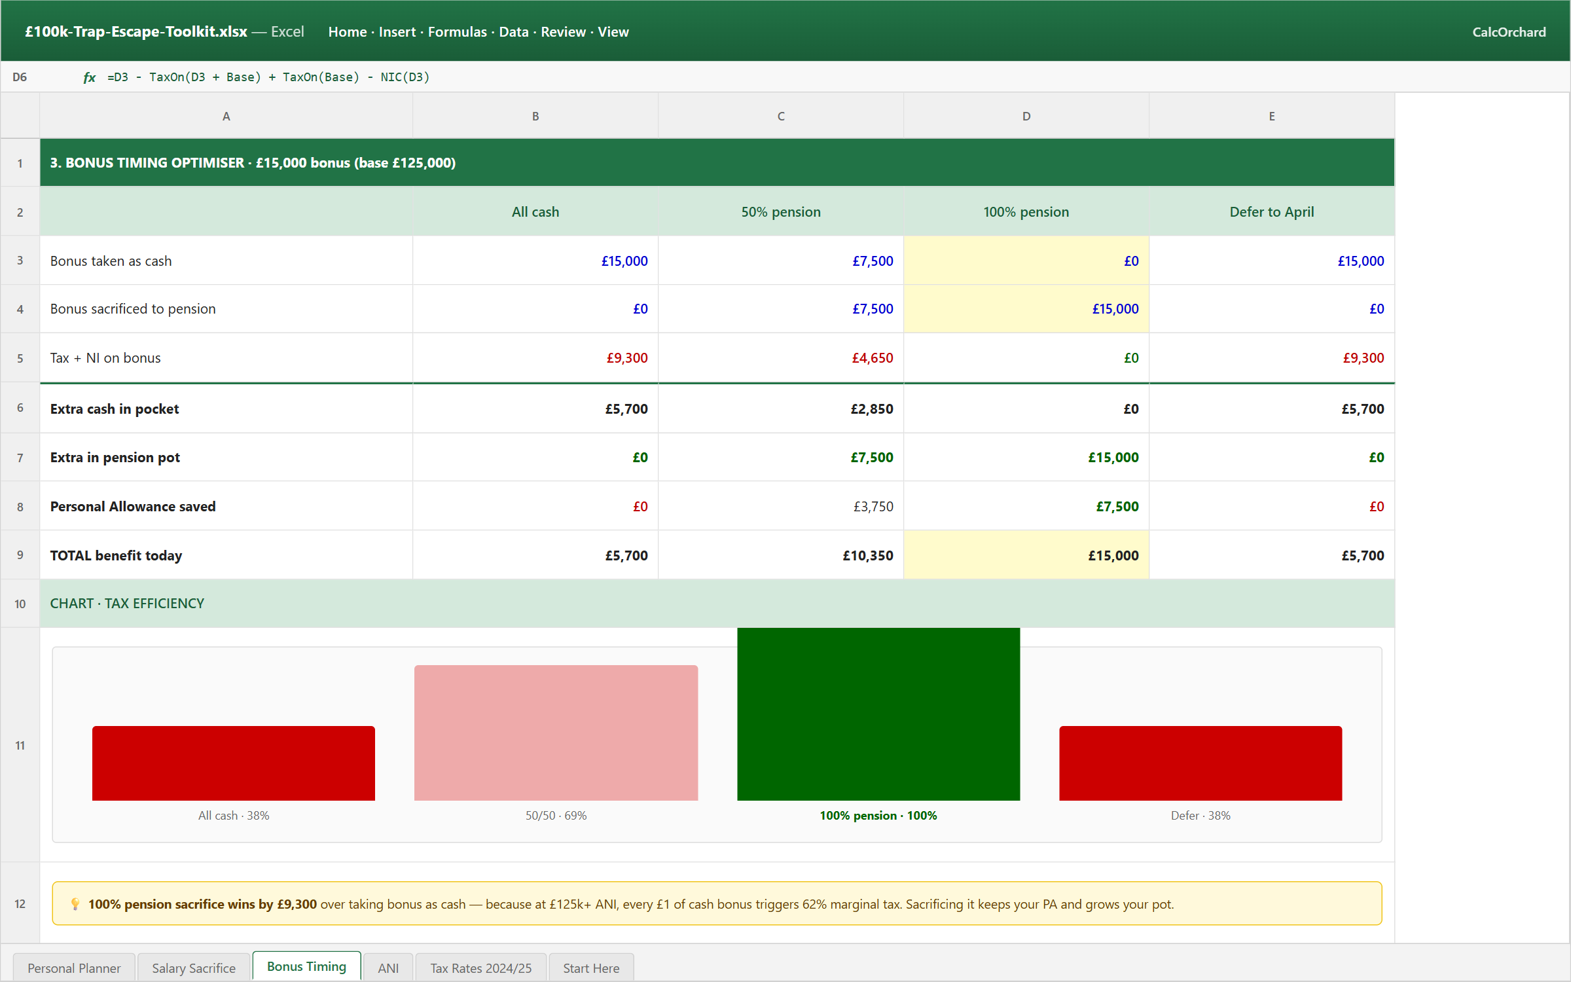Open Tax Rates 2024/25 sheet tab

[x=481, y=968]
